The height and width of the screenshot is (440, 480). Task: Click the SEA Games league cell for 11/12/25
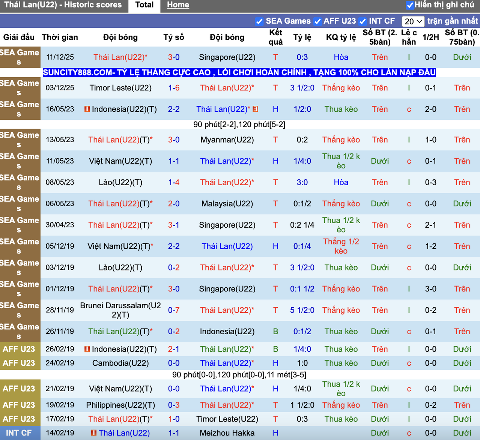tap(20, 57)
